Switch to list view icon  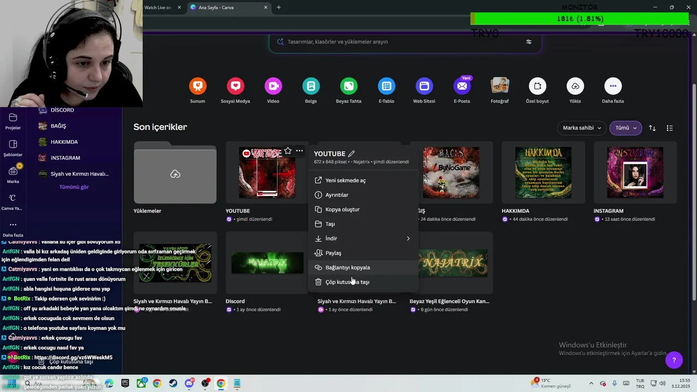coord(670,128)
